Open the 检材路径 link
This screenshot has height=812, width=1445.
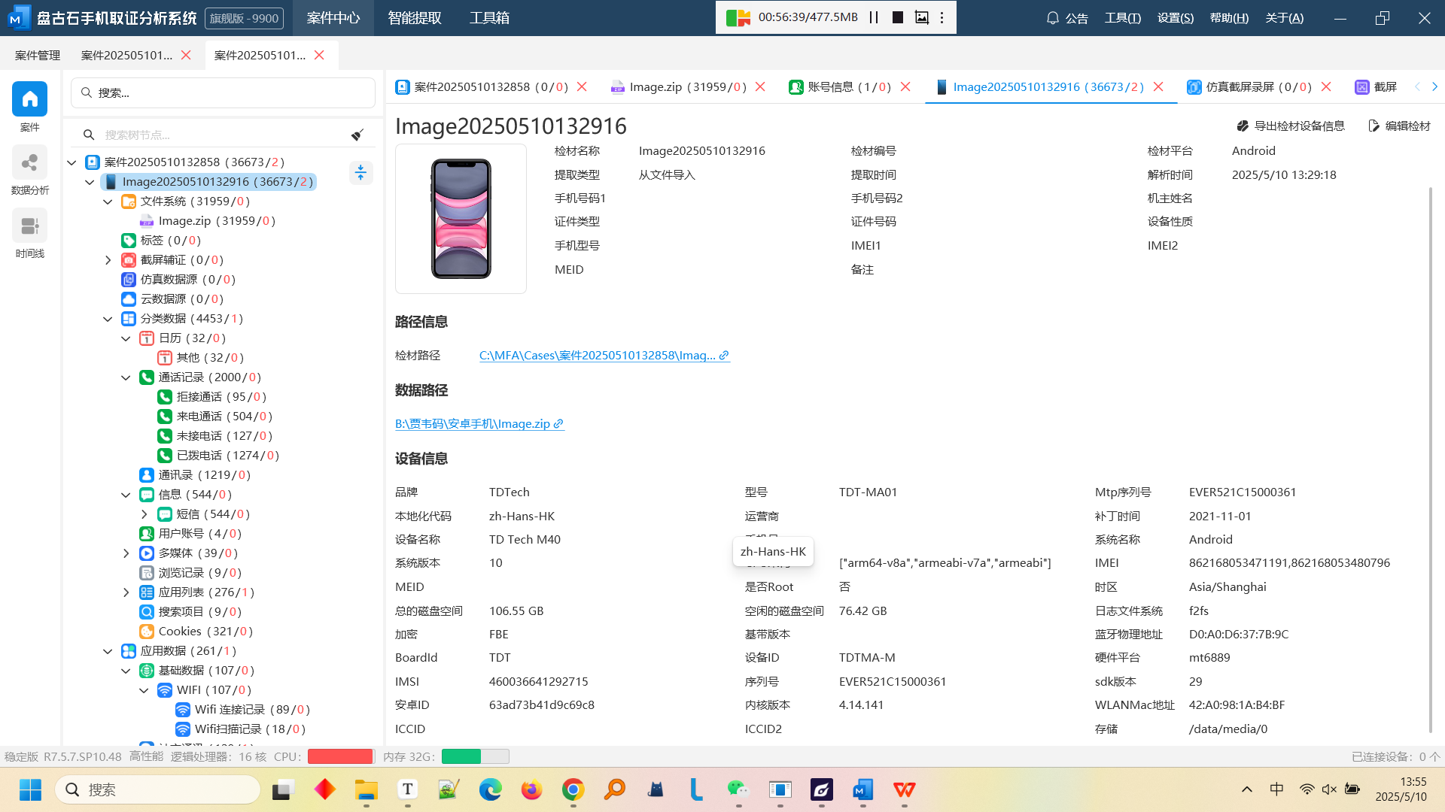pyautogui.click(x=604, y=355)
